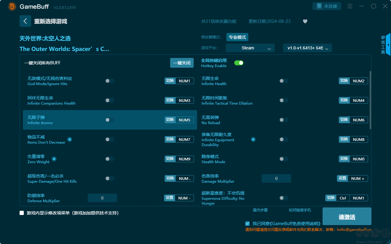
Task: Click the game title 天外世界:太空人之选
Action: click(45, 38)
